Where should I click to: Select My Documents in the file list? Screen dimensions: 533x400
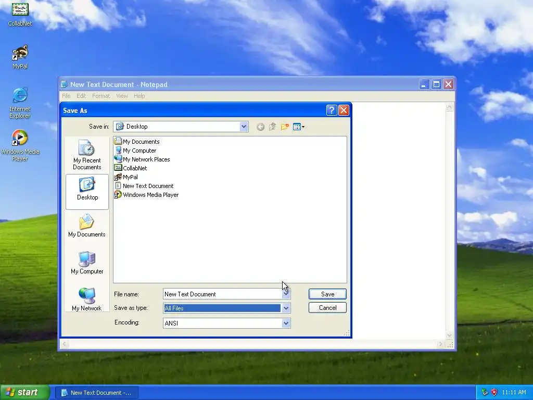[x=137, y=142]
